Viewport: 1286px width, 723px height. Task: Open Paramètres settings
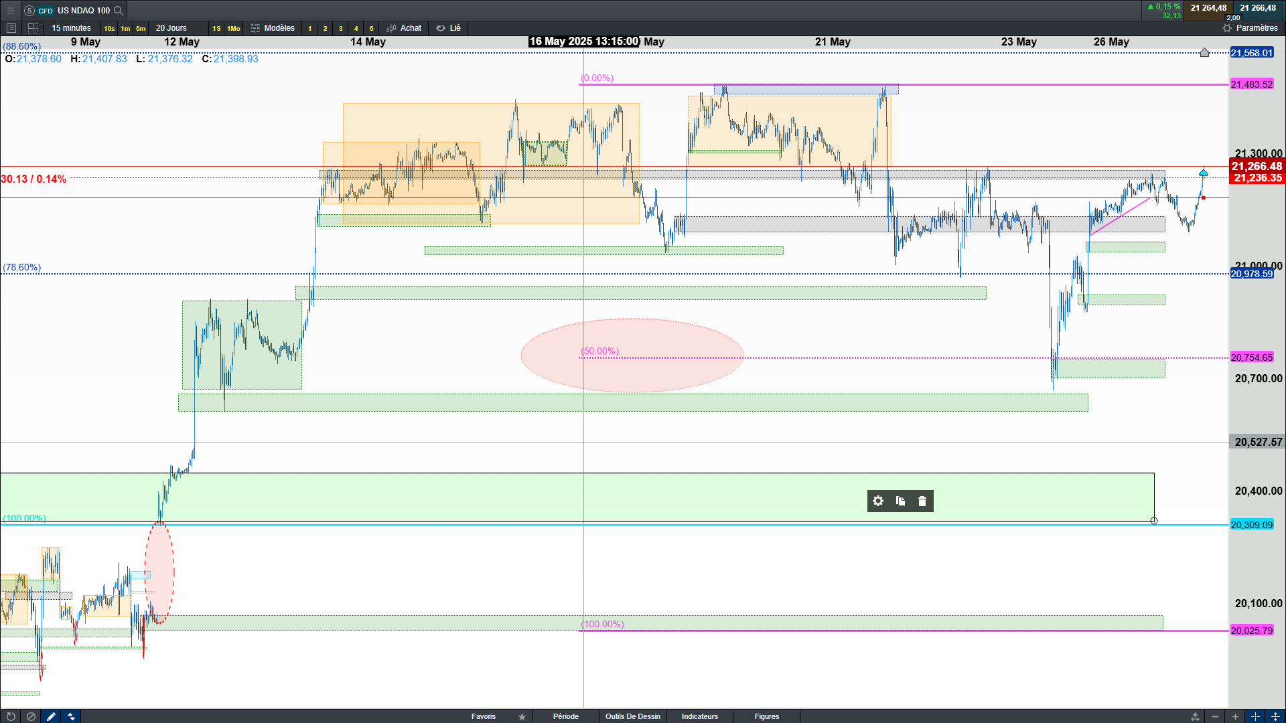[1250, 28]
